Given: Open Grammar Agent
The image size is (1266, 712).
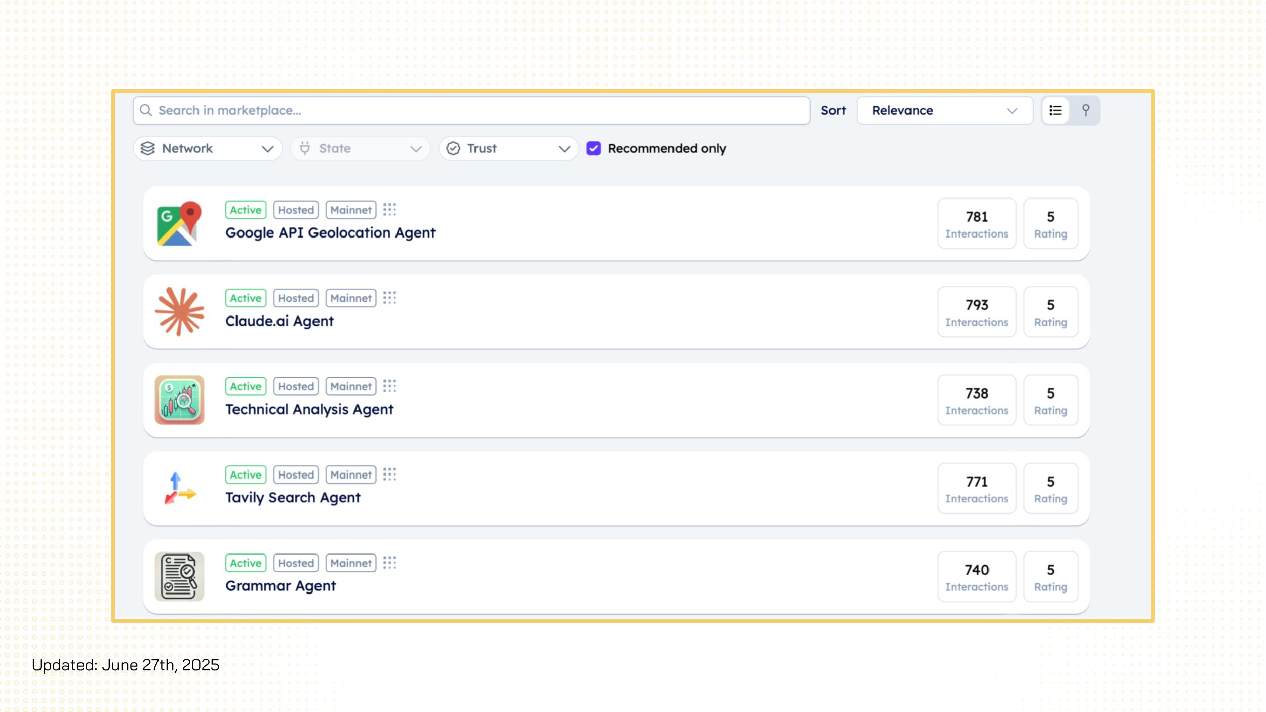Looking at the screenshot, I should pos(281,585).
